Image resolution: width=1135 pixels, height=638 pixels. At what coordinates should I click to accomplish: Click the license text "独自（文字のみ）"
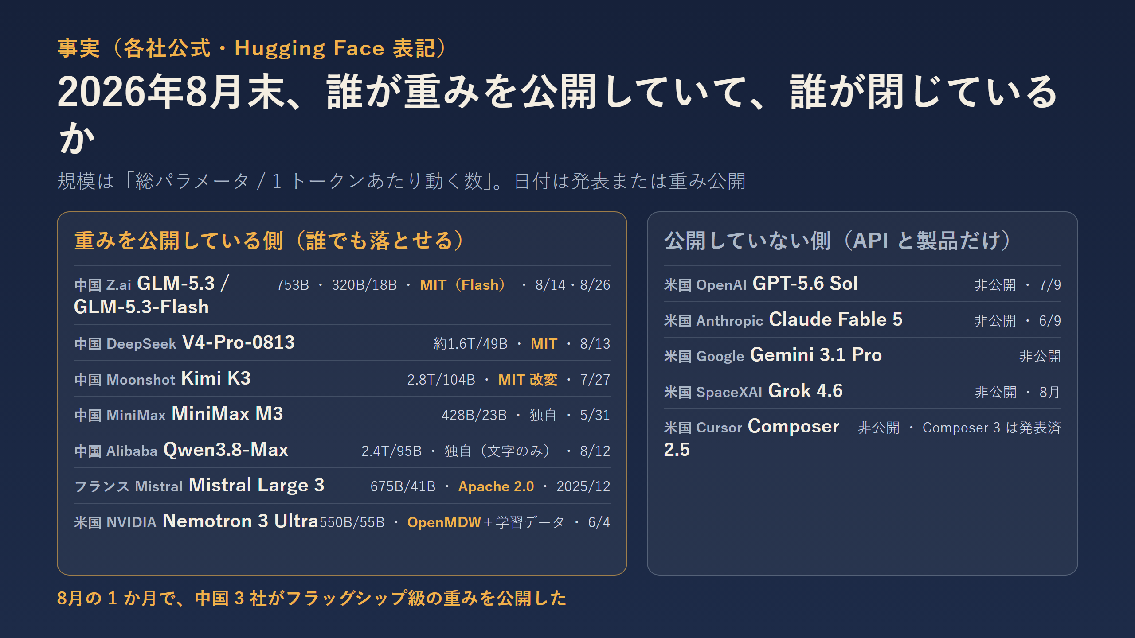(x=497, y=451)
